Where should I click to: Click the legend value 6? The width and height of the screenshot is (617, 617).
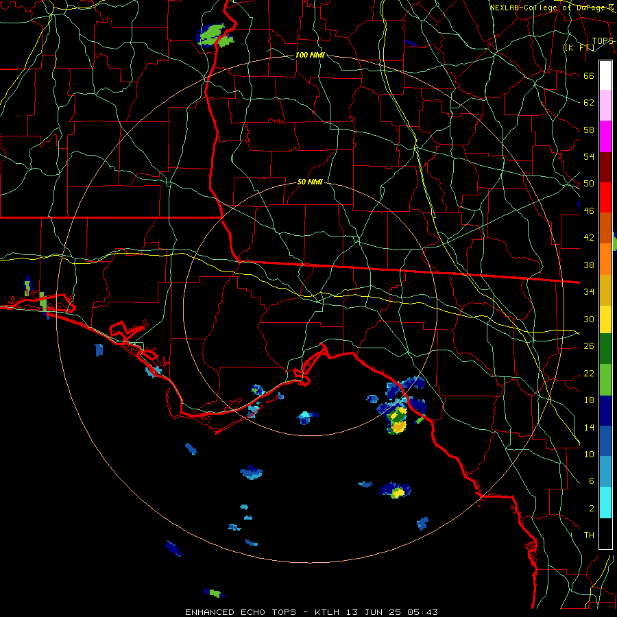592,481
